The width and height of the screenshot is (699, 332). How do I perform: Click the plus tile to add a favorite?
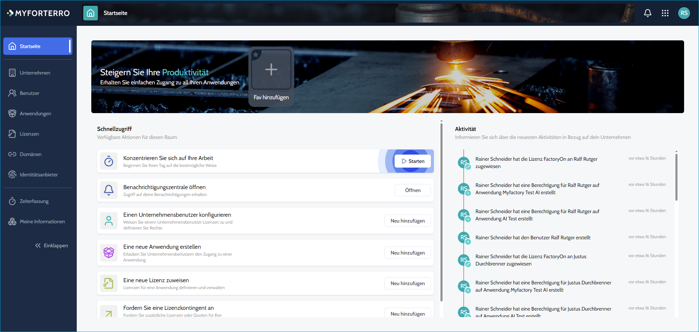pyautogui.click(x=271, y=69)
